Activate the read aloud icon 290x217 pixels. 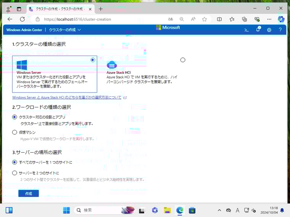pyautogui.click(x=193, y=19)
